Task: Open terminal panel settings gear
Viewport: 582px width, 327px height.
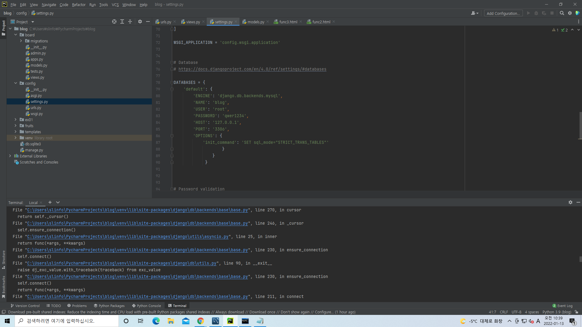Action: [x=570, y=202]
